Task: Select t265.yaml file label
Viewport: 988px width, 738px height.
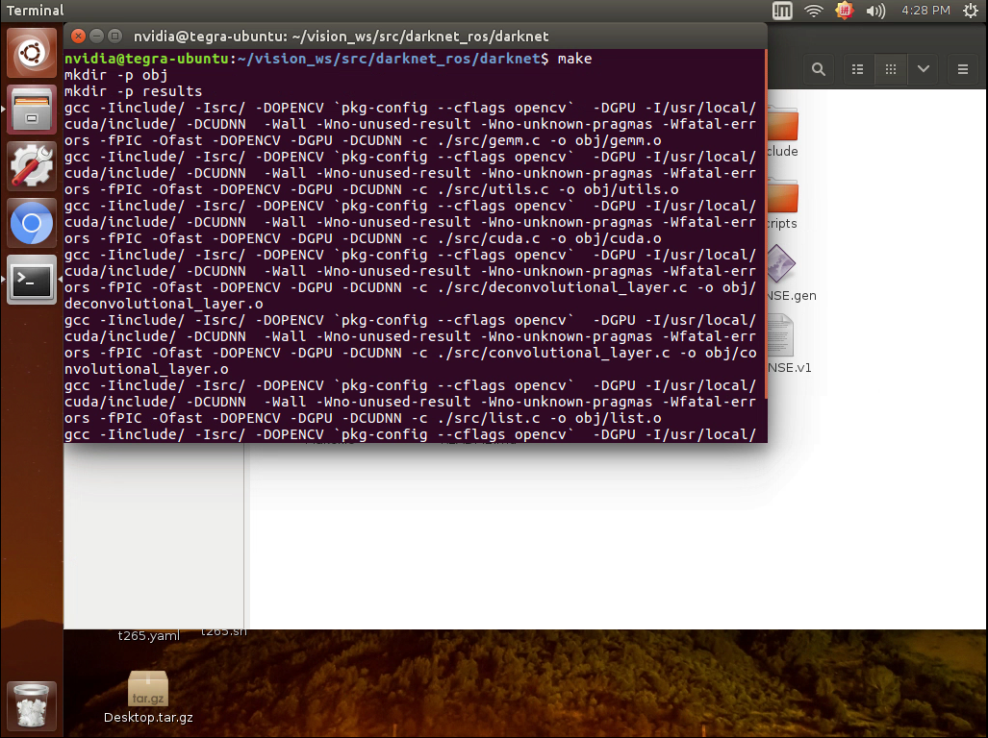Action: (x=149, y=635)
